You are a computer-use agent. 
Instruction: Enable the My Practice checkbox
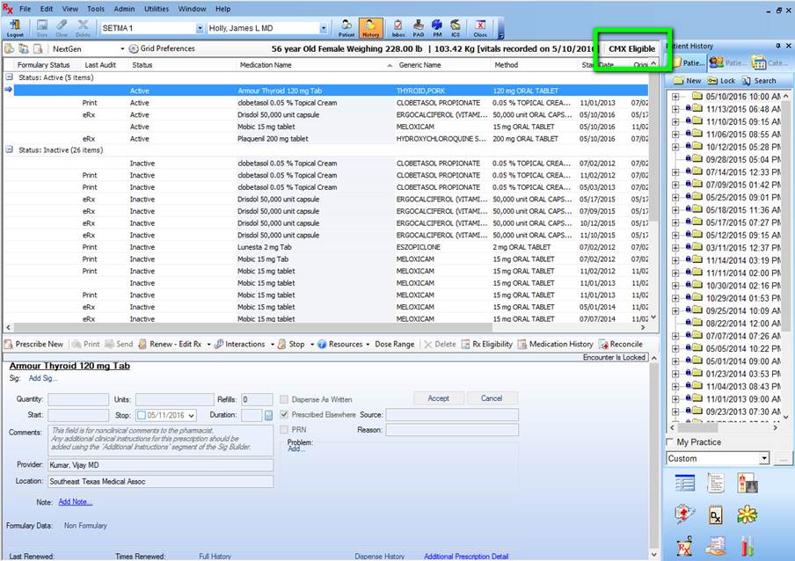pos(670,442)
